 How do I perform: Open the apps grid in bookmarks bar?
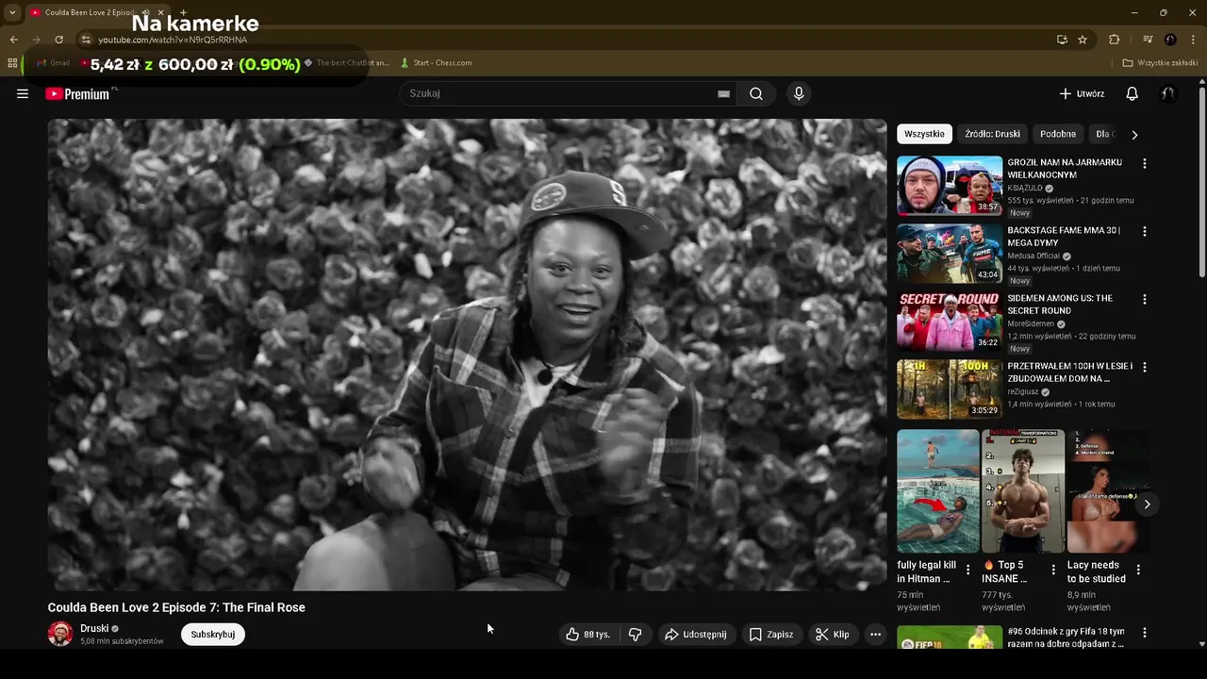point(12,63)
